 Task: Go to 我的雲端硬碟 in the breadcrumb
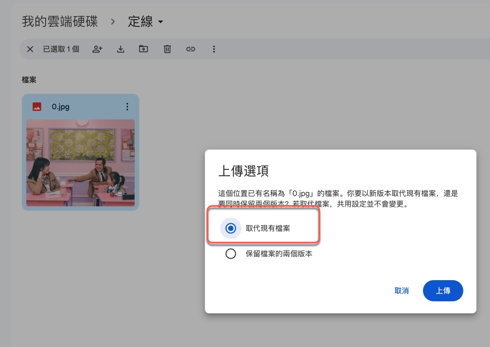coord(60,22)
